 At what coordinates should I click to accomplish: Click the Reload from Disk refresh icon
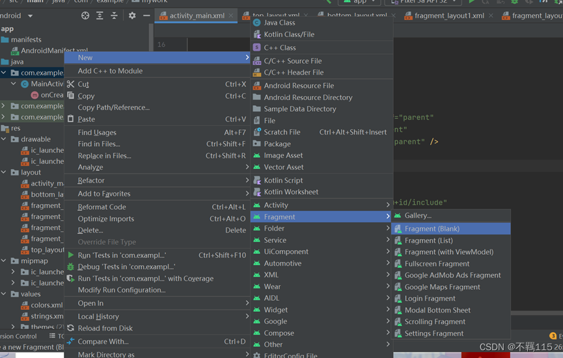point(71,328)
